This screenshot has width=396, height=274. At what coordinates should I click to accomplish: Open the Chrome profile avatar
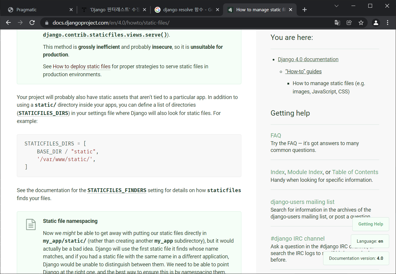[376, 23]
